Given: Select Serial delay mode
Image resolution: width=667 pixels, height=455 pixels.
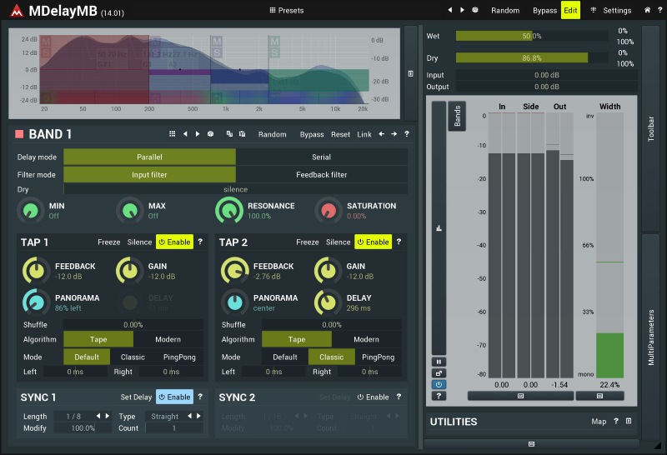Looking at the screenshot, I should tap(322, 157).
